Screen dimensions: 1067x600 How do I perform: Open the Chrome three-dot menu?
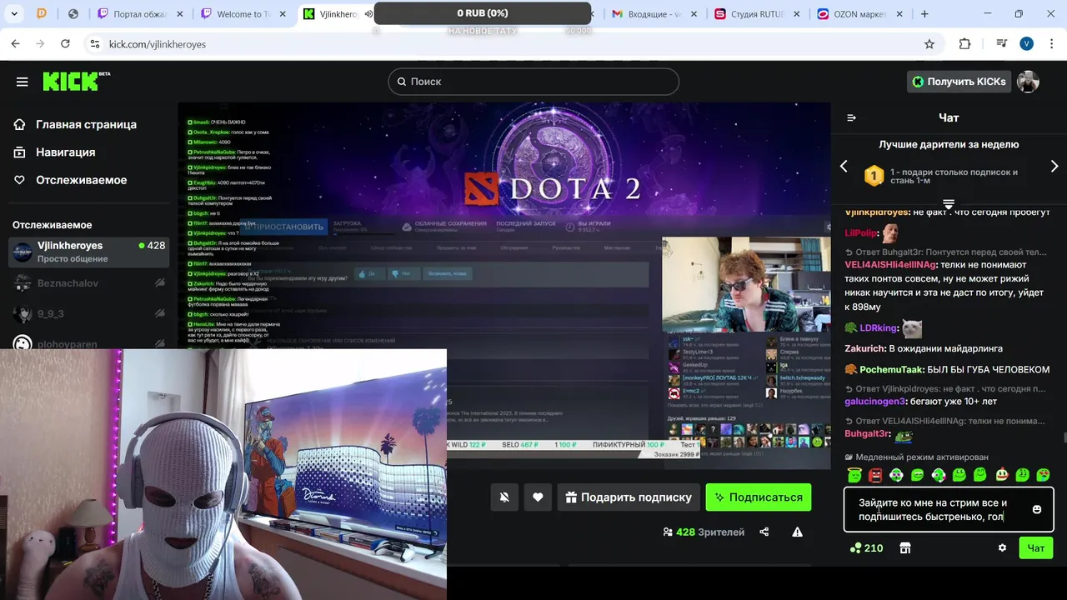(x=1050, y=44)
